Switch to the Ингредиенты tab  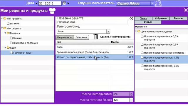65,37
